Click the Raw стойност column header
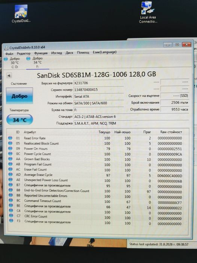 click(x=171, y=132)
